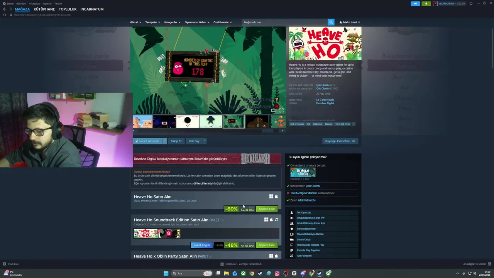Click in the Mağazada ara search field
Image resolution: width=494 pixels, height=278 pixels.
tap(285, 22)
